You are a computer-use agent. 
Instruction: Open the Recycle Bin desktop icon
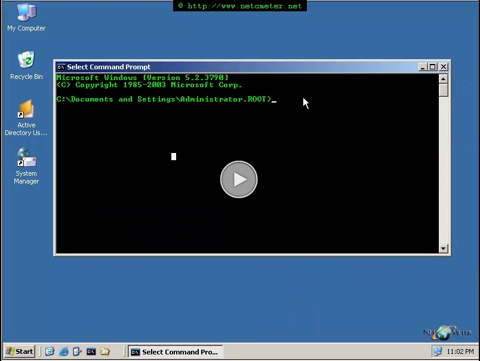(26, 63)
